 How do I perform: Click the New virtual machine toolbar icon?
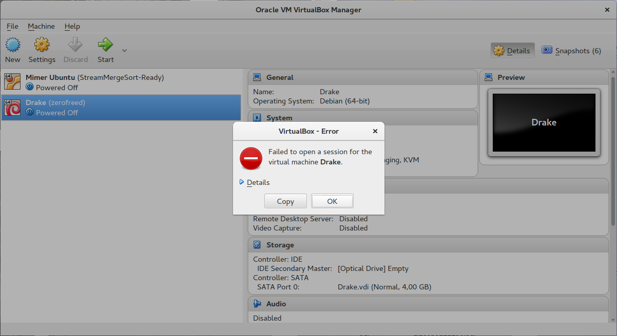(13, 45)
